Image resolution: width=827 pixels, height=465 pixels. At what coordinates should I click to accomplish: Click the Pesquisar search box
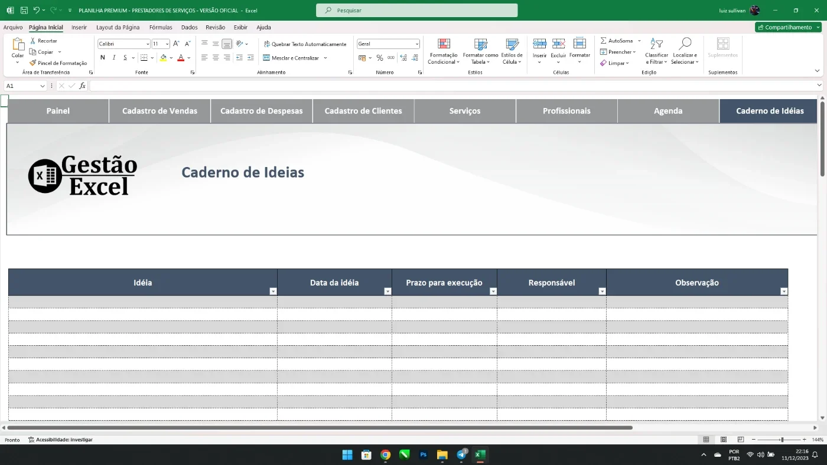pos(417,11)
